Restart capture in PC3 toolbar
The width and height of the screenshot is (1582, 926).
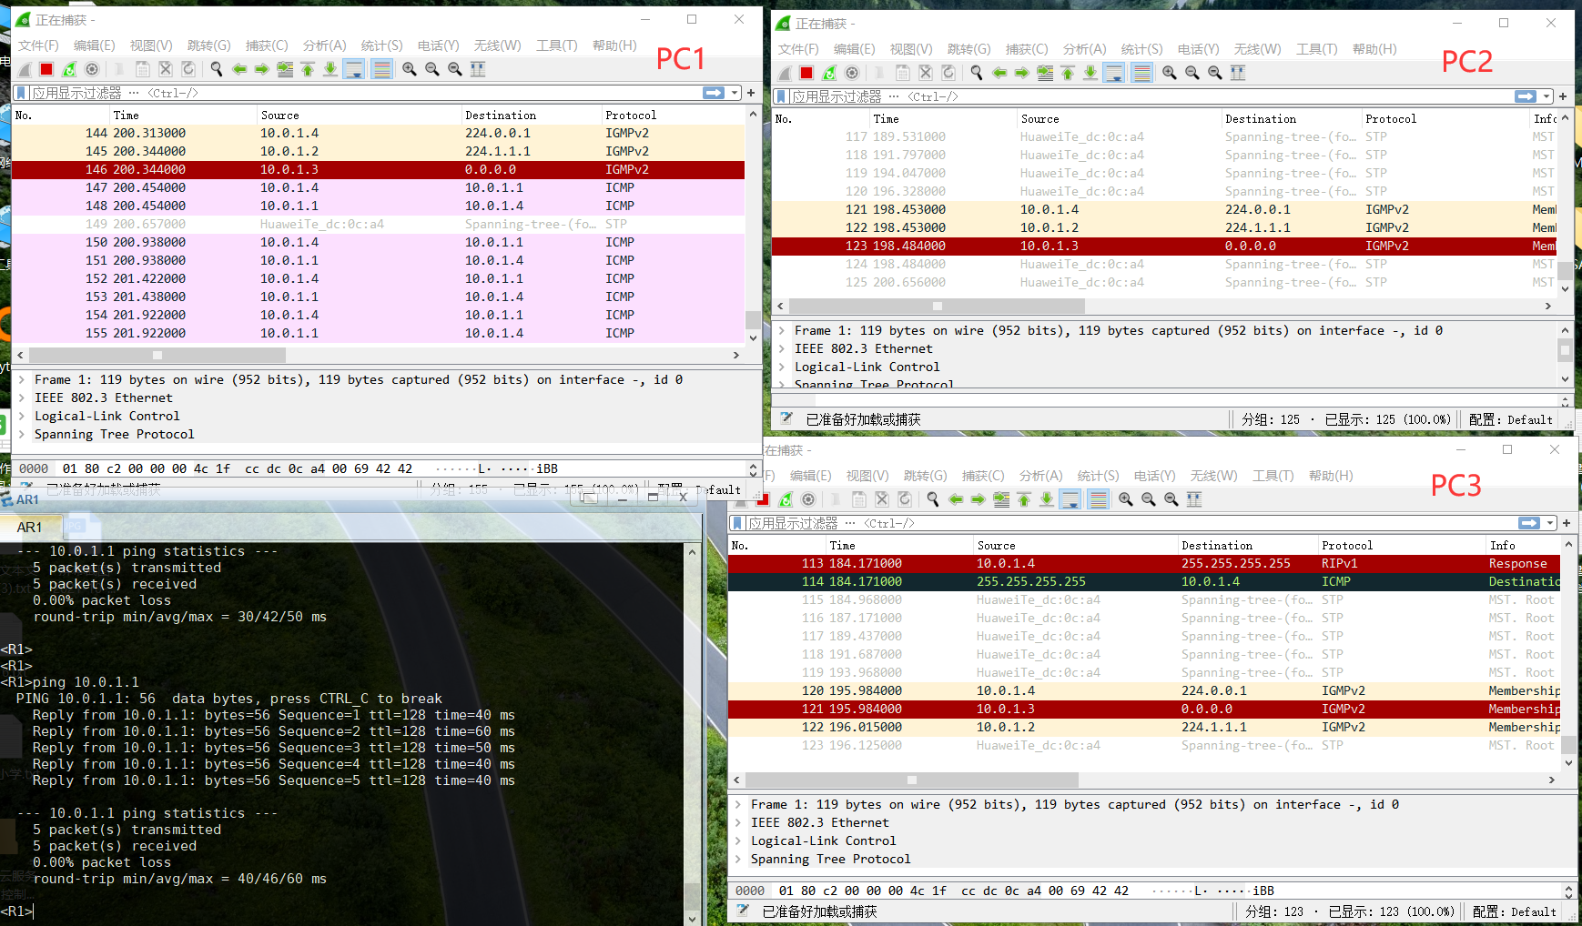point(786,499)
